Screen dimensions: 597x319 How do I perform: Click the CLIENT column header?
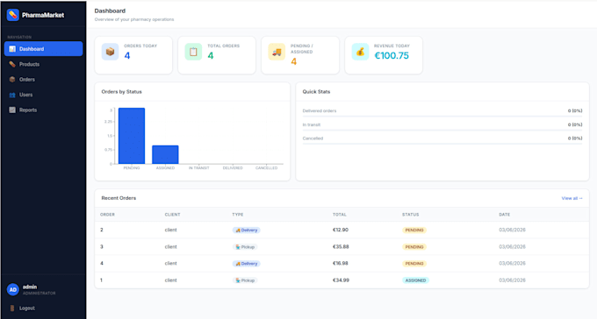[x=172, y=215]
